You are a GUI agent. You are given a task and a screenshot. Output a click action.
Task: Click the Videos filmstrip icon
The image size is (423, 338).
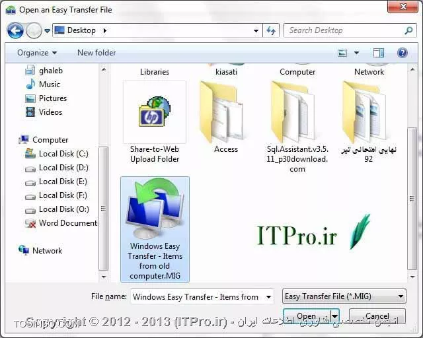click(x=30, y=112)
